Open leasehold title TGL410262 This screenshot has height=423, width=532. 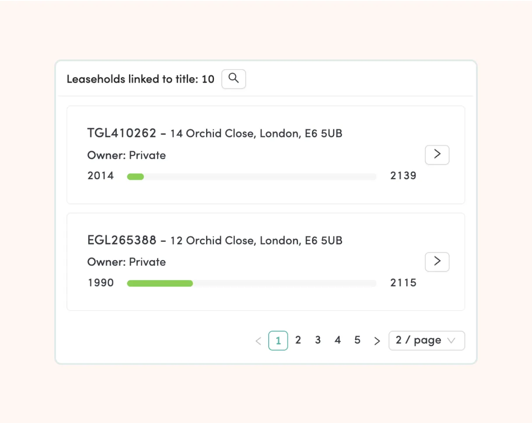tap(122, 133)
